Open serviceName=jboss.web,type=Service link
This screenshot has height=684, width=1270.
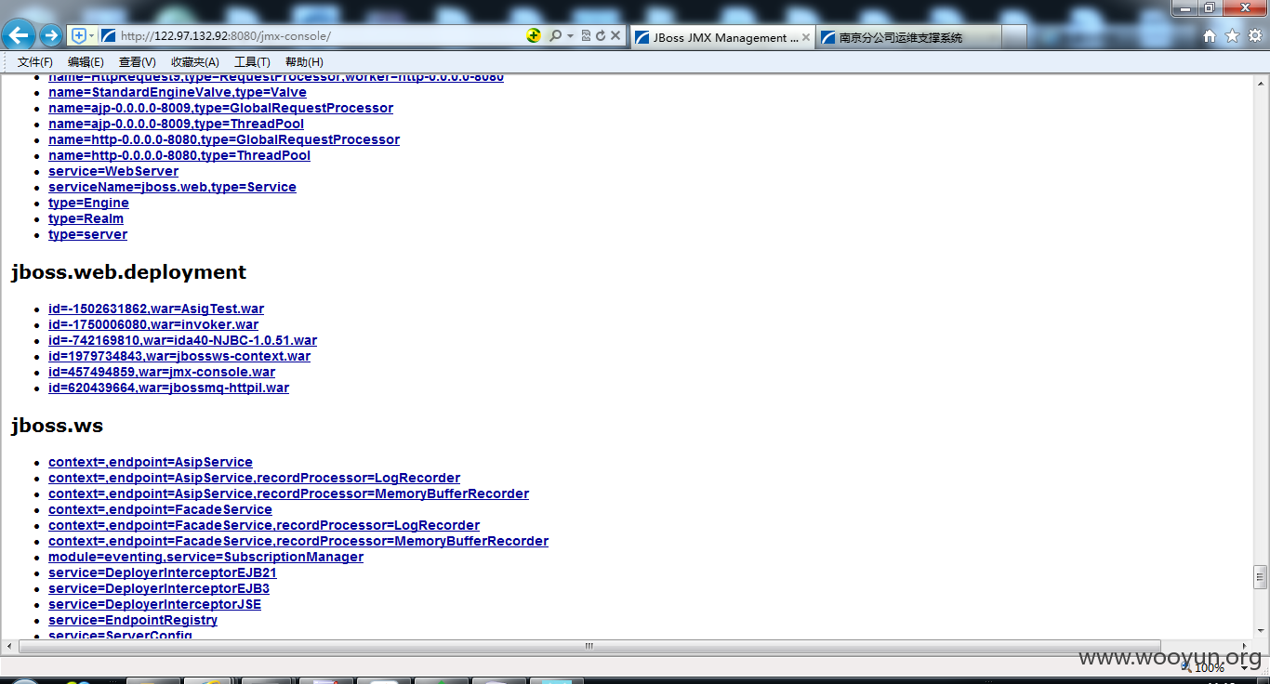[x=172, y=187]
